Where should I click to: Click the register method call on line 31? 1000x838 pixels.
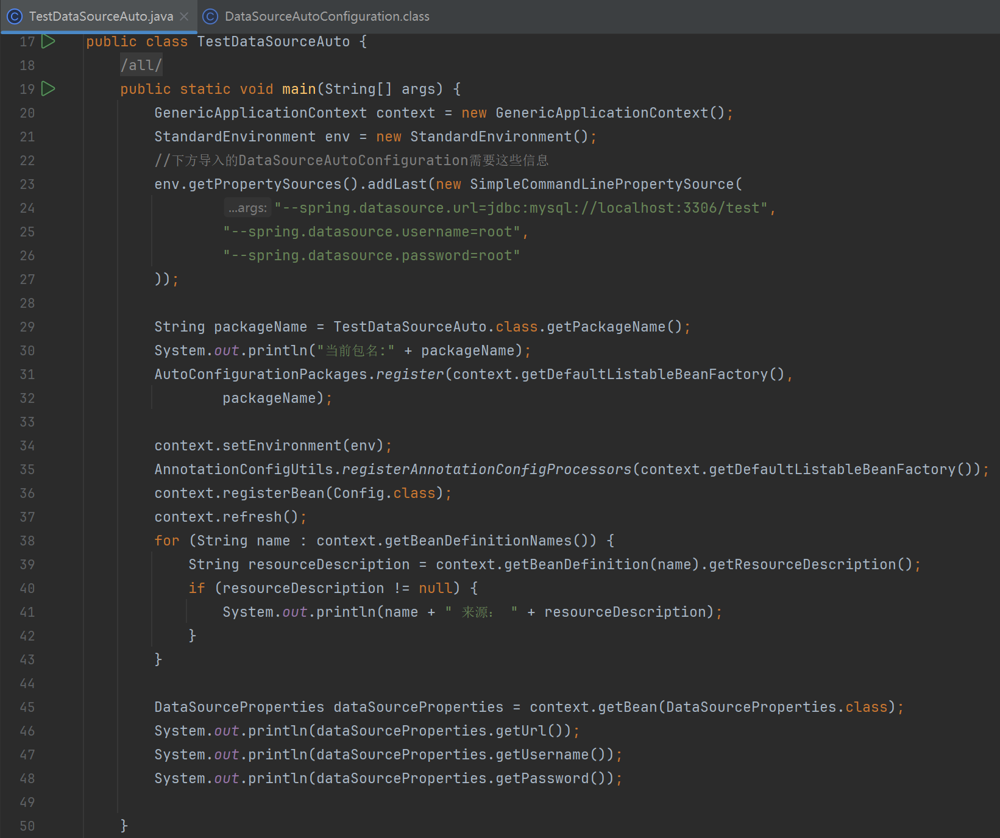[410, 375]
